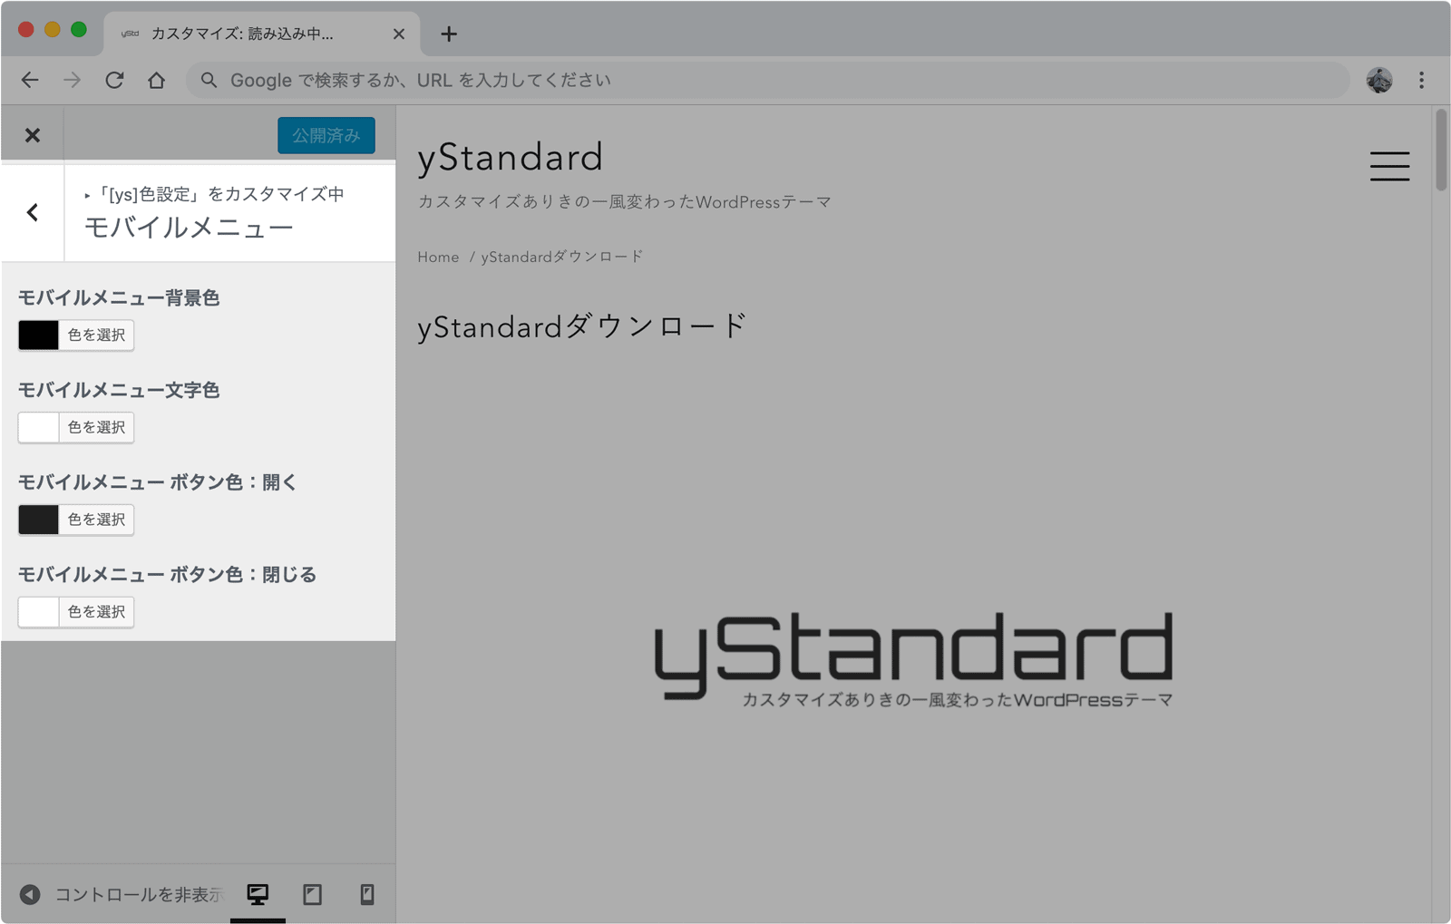Click the yStandard site title
Screen dimensions: 1451x924
pos(510,158)
